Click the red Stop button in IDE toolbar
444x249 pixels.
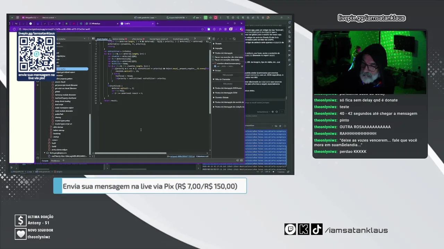coord(215,17)
